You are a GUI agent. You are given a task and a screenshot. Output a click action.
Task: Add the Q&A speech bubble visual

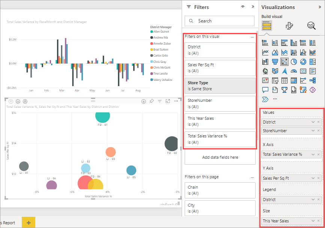tap(265, 90)
